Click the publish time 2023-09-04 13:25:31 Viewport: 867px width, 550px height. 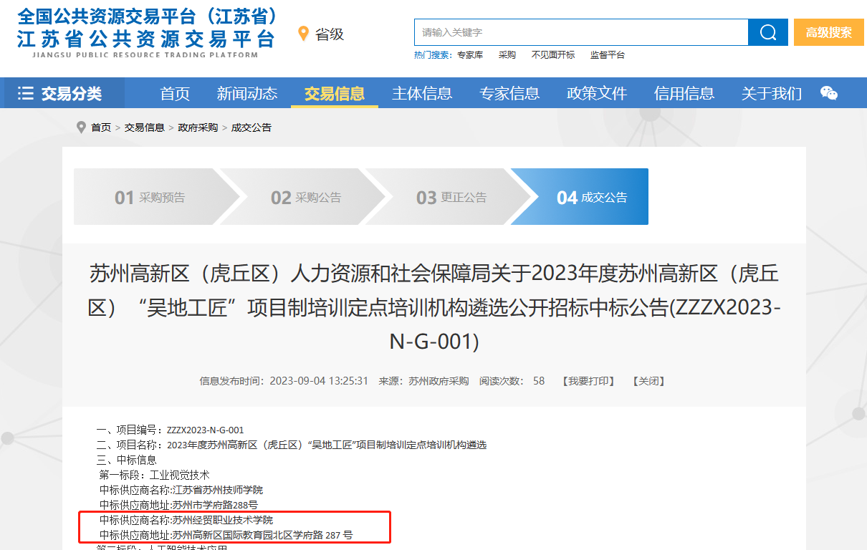pyautogui.click(x=319, y=381)
